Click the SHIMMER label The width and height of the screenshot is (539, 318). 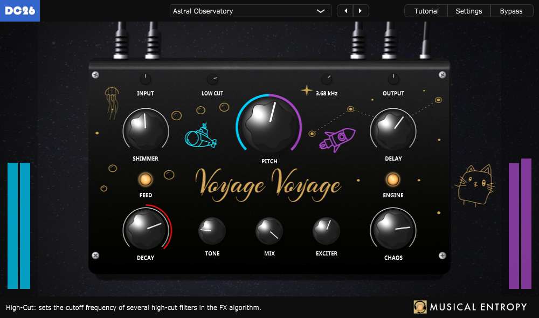tap(146, 158)
